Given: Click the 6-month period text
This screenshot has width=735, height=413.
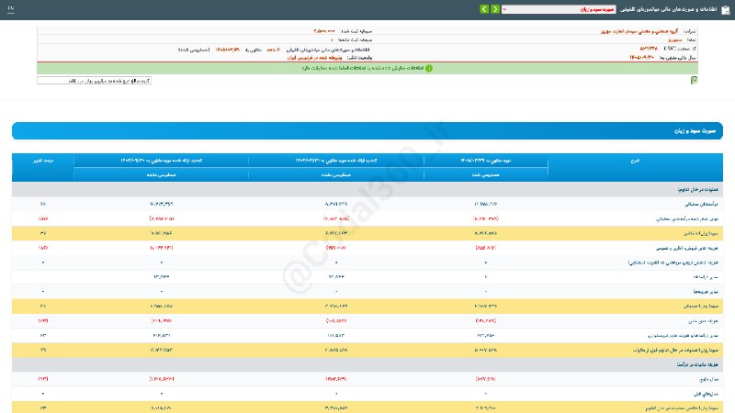Looking at the screenshot, I should pyautogui.click(x=273, y=50).
